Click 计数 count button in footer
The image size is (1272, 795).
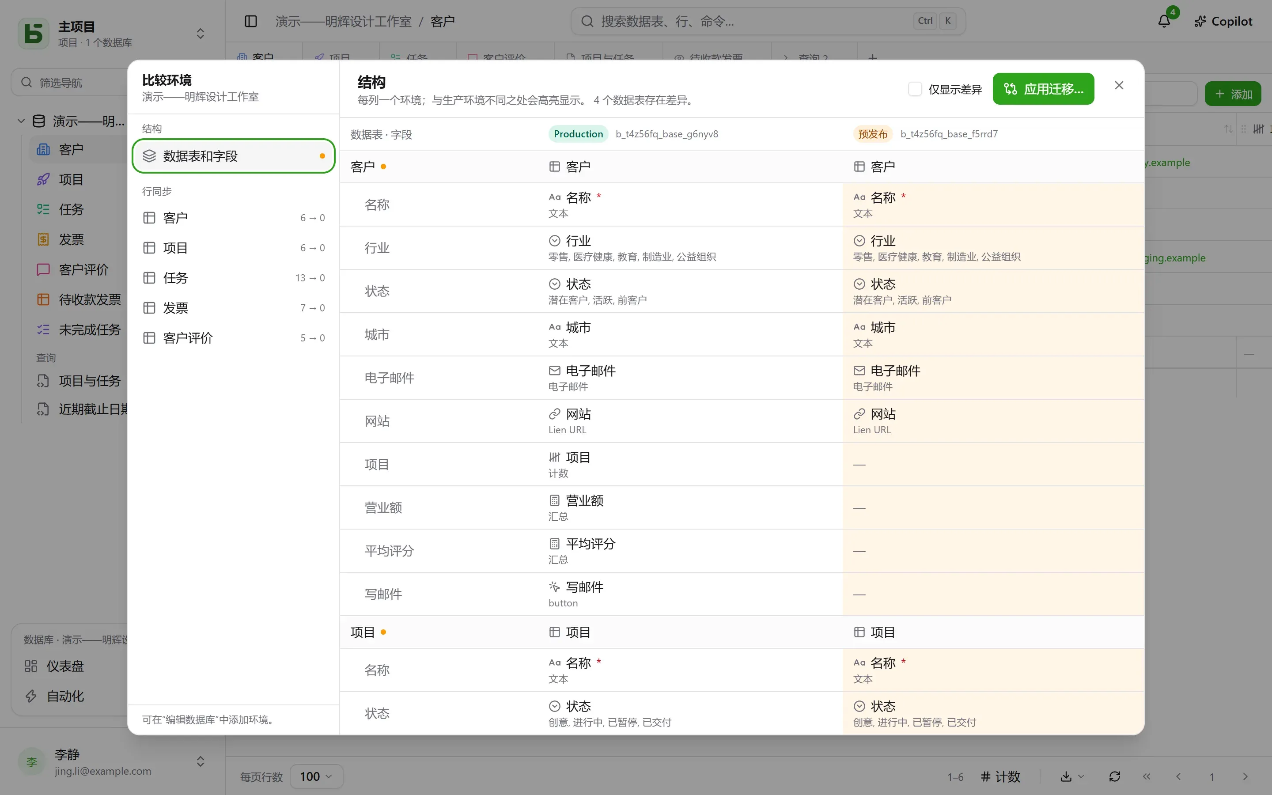pyautogui.click(x=1000, y=776)
